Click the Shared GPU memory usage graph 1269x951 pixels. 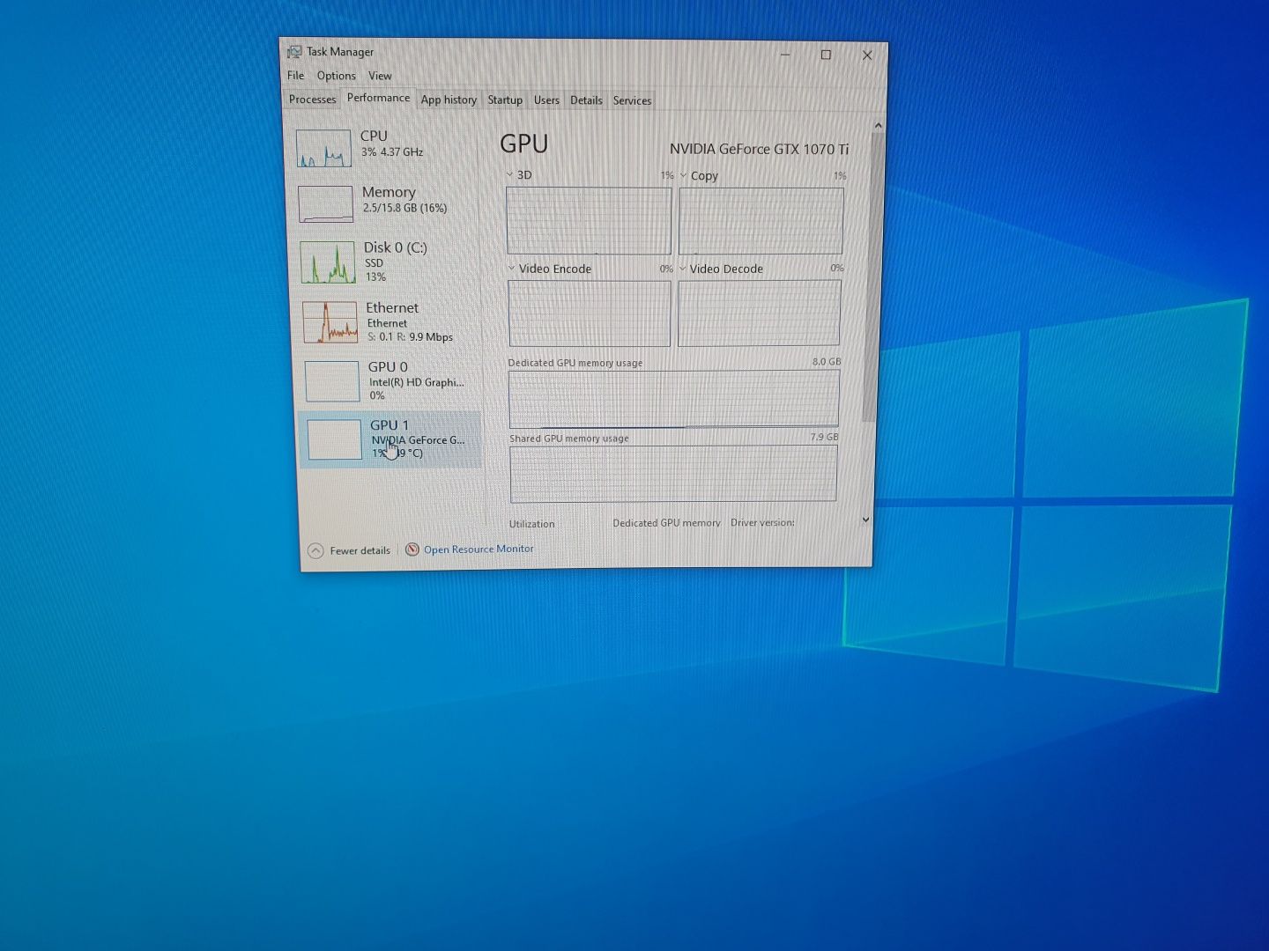673,473
